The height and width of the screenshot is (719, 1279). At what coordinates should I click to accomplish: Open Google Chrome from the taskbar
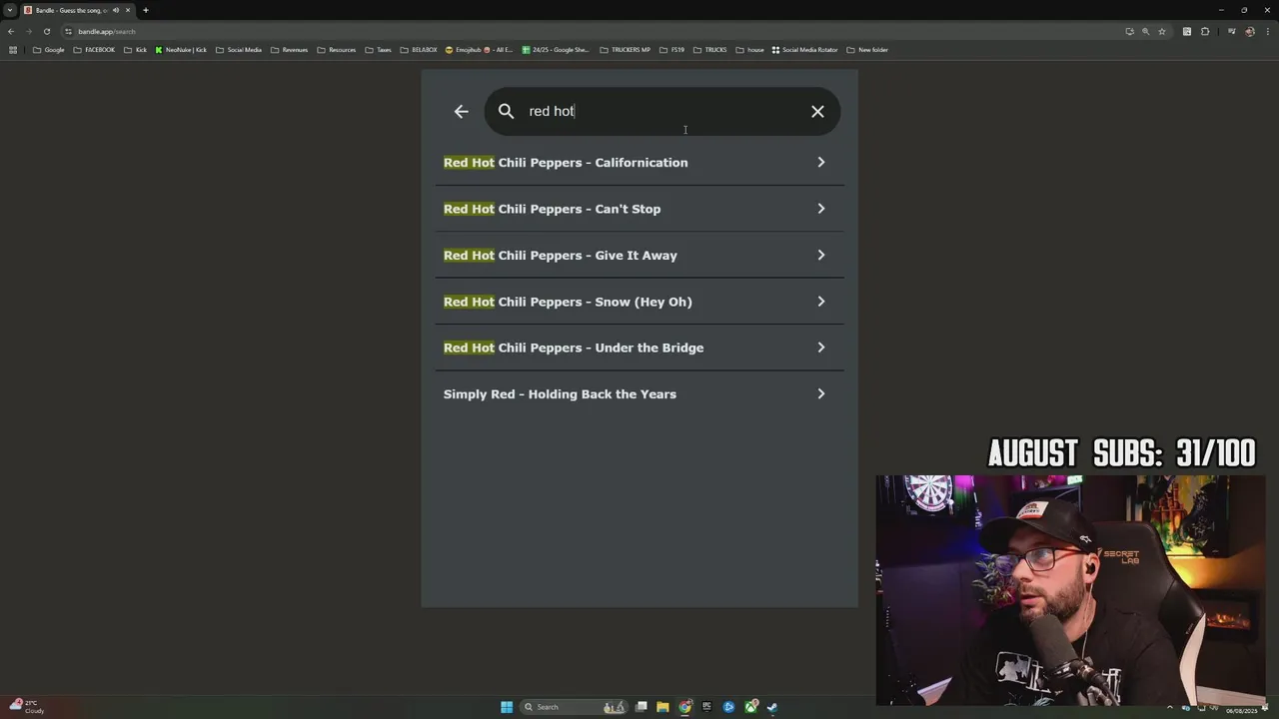685,707
